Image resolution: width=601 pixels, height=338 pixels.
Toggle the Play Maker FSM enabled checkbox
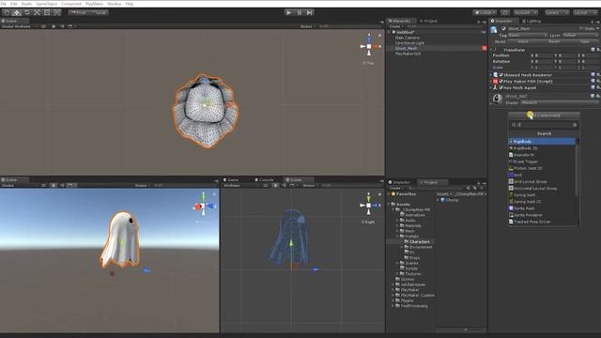[501, 82]
